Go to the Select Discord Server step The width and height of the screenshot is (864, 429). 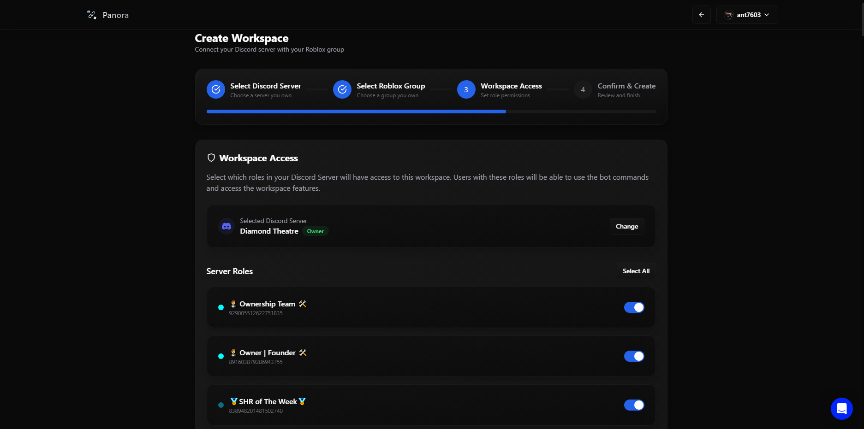[x=265, y=86]
